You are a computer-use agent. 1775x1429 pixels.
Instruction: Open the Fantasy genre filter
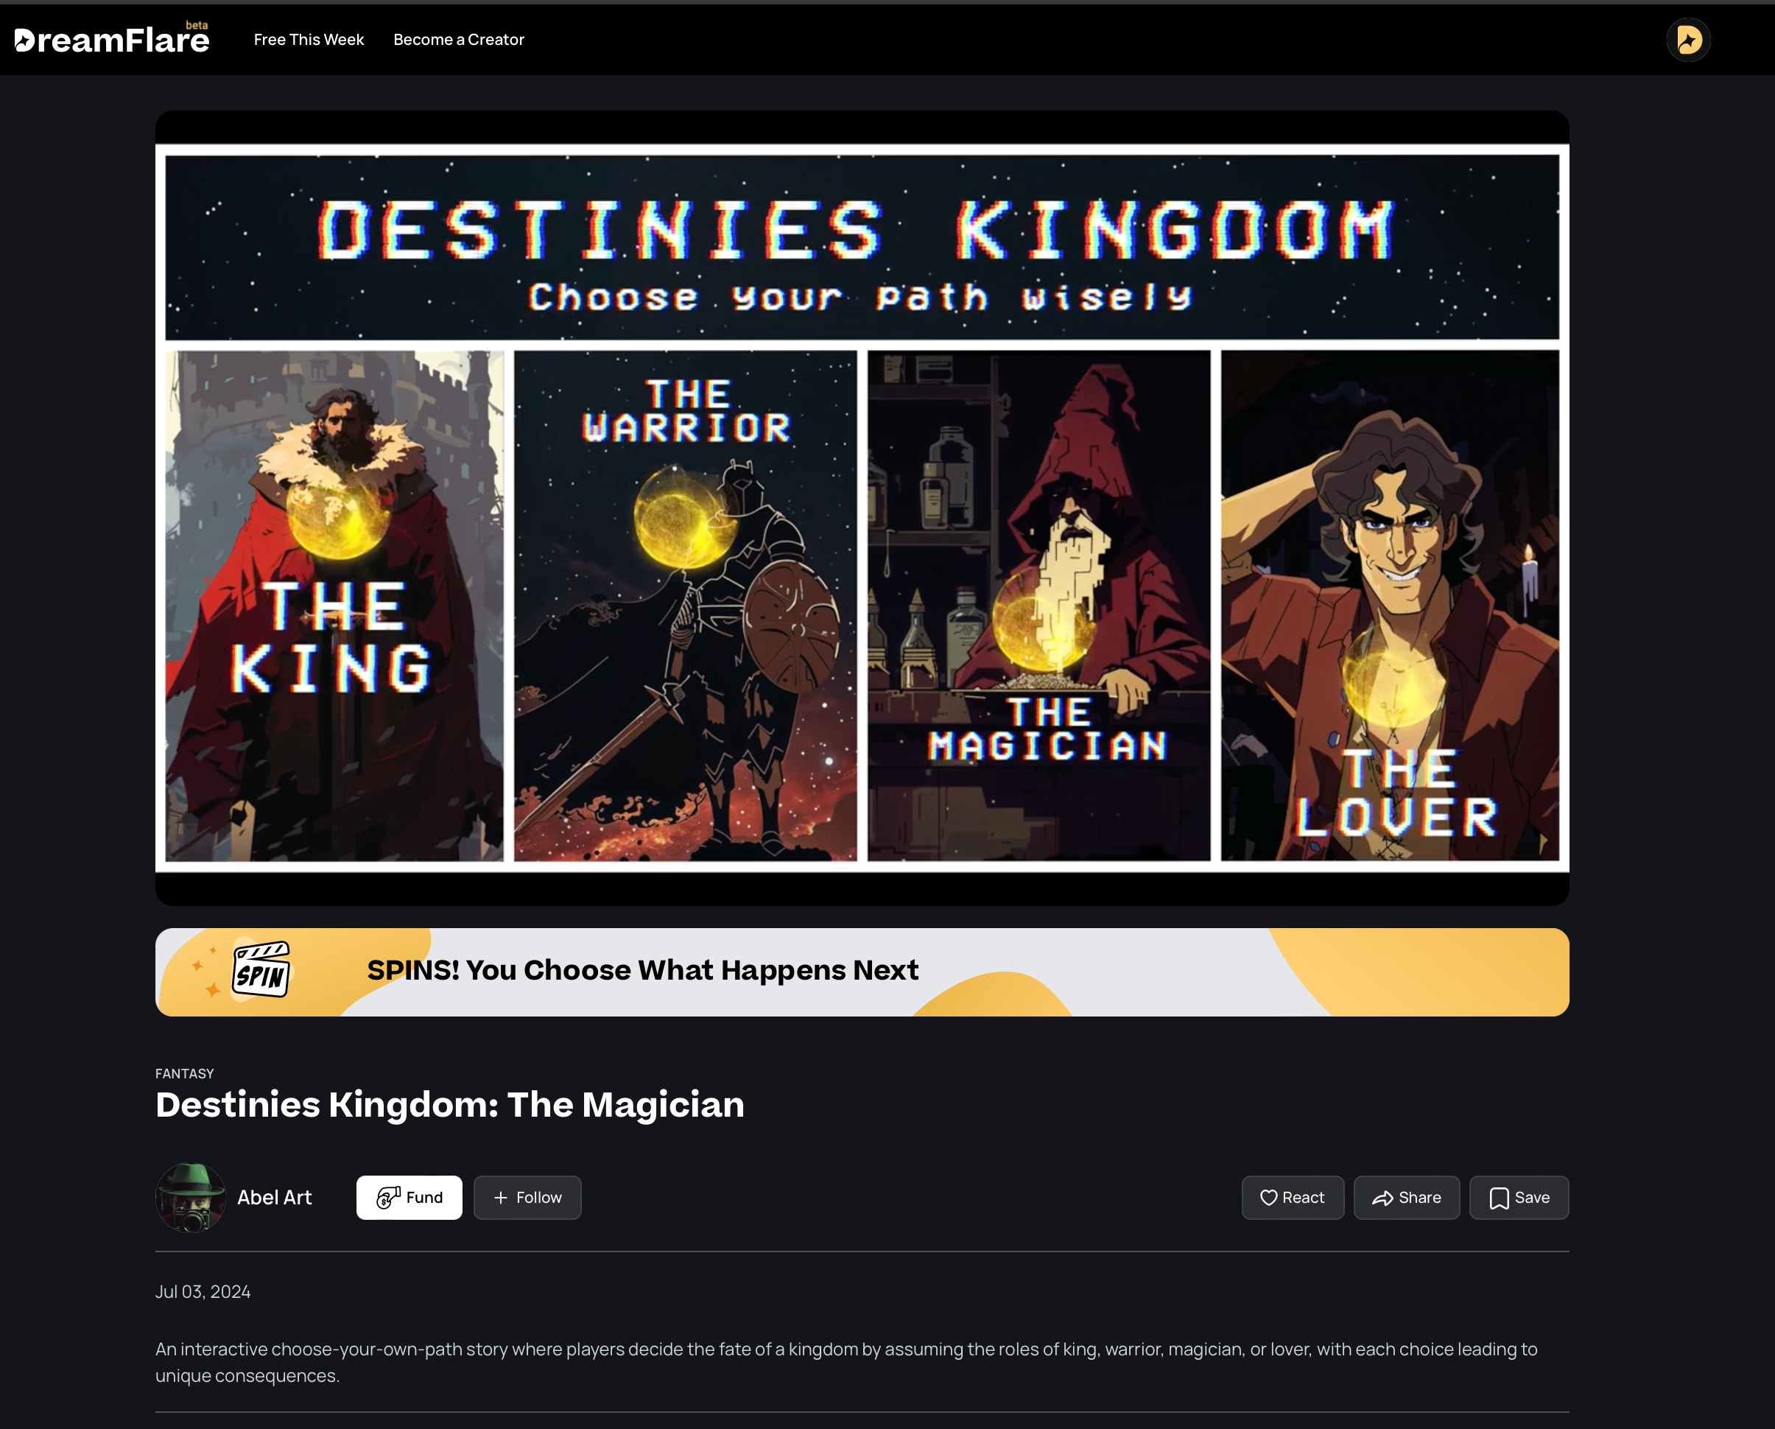[x=183, y=1073]
